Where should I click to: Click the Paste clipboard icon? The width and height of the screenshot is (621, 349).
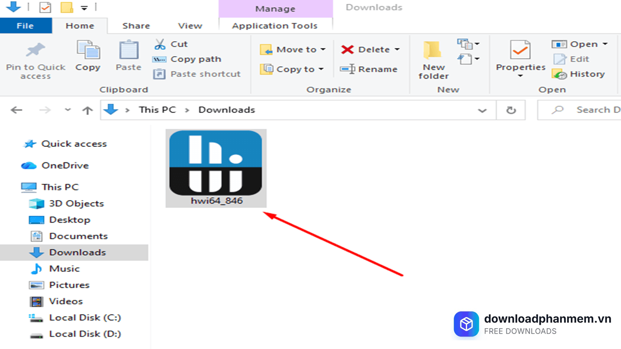[128, 50]
